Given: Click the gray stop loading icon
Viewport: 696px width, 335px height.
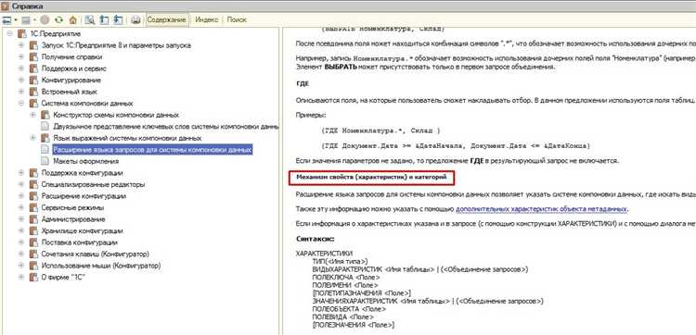Looking at the screenshot, I should point(45,20).
